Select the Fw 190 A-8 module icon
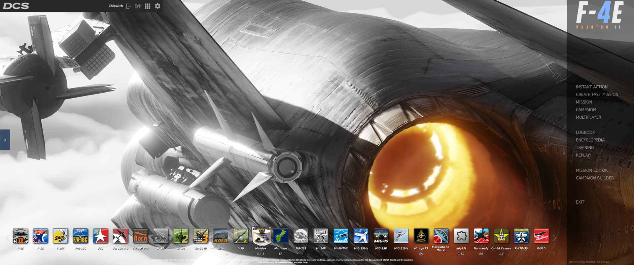Viewport: 634px width, 265px height. coord(121,236)
